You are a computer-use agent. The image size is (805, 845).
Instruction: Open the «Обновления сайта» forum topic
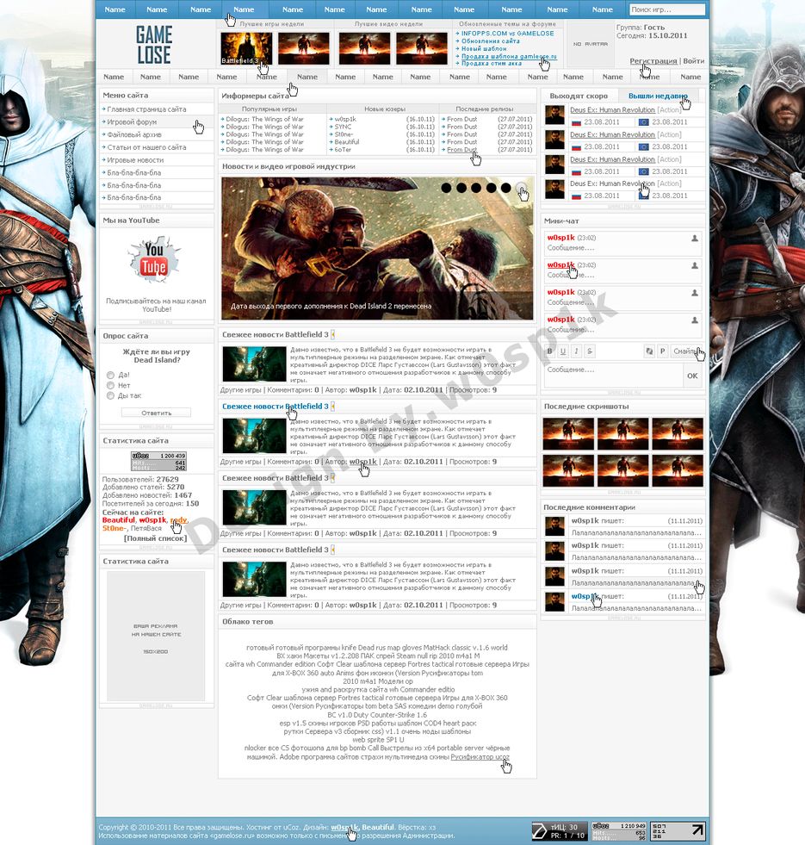click(x=491, y=41)
